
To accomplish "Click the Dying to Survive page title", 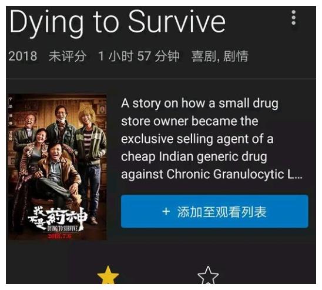I will coord(118,22).
